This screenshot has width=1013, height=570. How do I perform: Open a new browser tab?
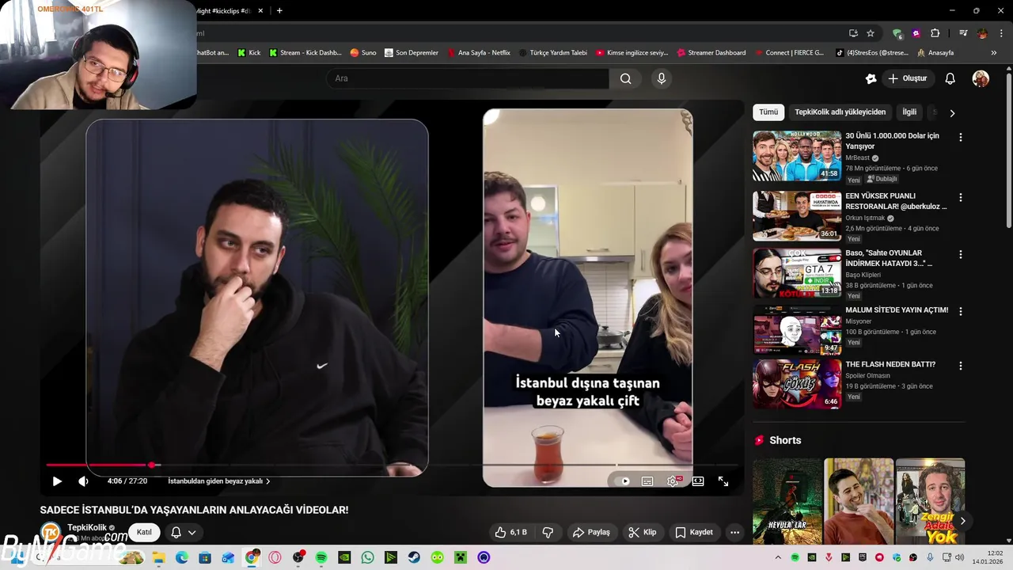pos(279,10)
